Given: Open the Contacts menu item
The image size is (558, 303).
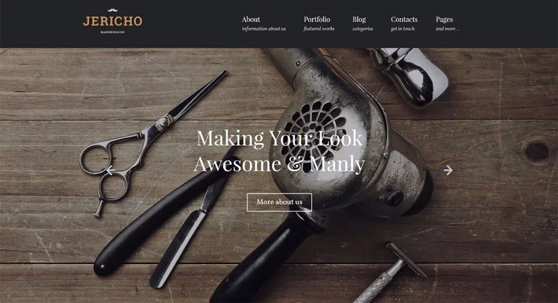Looking at the screenshot, I should (x=404, y=19).
